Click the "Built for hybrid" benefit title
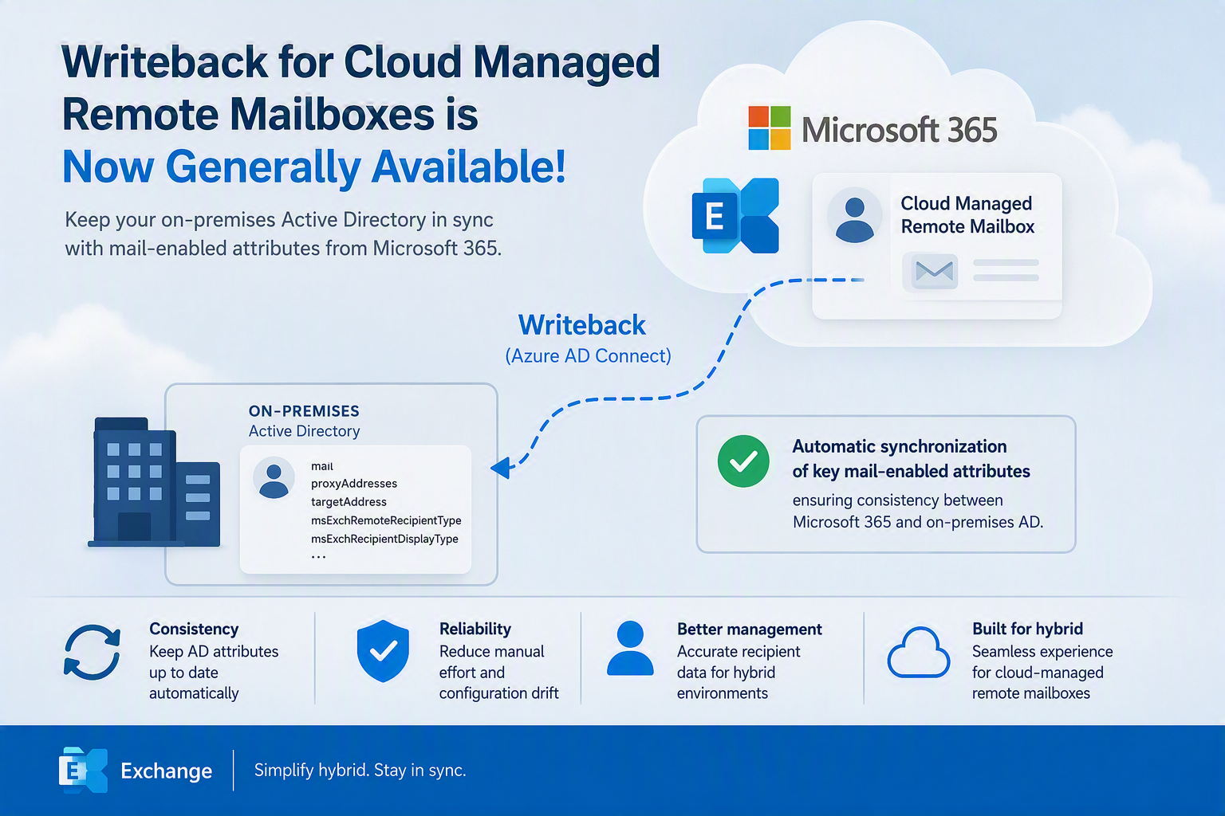This screenshot has width=1225, height=816. point(1028,629)
